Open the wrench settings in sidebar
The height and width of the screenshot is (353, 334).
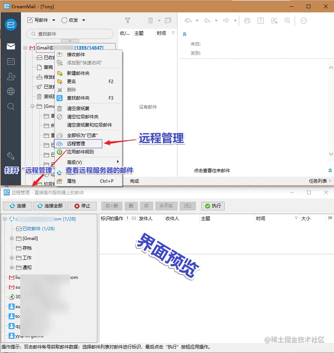pyautogui.click(x=11, y=156)
